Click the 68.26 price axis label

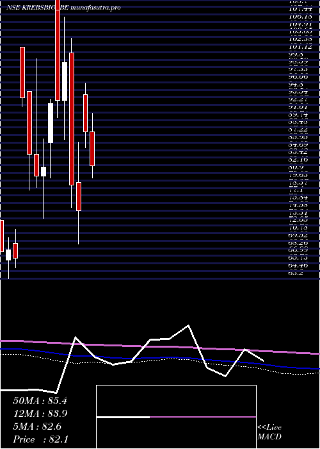click(299, 243)
